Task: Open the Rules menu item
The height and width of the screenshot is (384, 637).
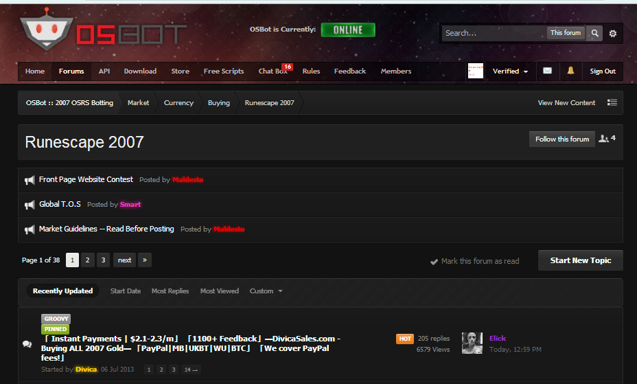Action: 311,71
